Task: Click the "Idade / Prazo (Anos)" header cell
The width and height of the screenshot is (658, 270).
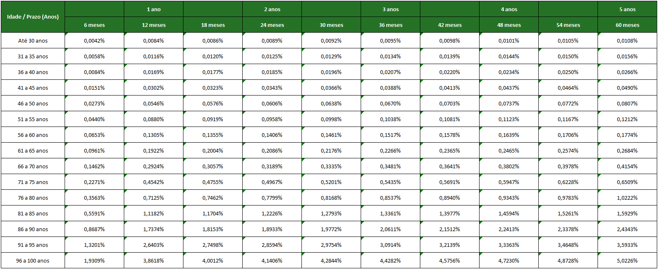Action: point(33,17)
